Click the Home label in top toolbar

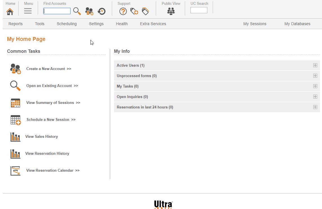coord(10,3)
